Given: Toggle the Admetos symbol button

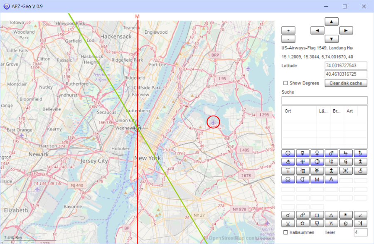Looking at the screenshot, I should 317,171.
